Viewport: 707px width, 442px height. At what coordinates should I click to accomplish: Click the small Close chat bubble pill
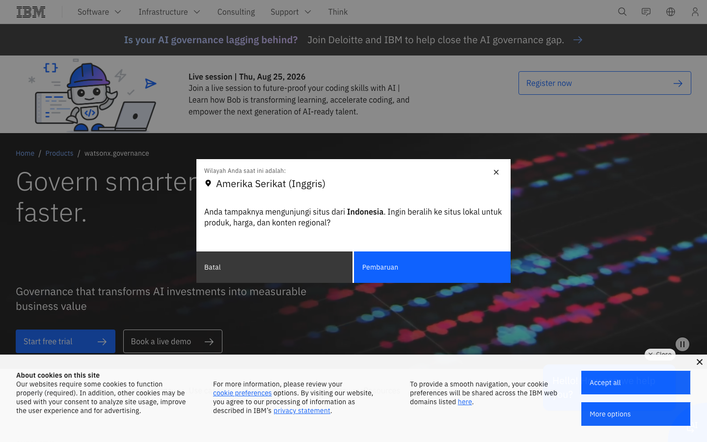click(660, 354)
